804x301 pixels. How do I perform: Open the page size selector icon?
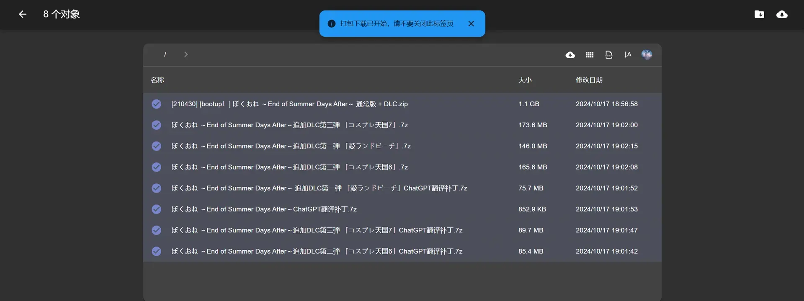tap(609, 55)
